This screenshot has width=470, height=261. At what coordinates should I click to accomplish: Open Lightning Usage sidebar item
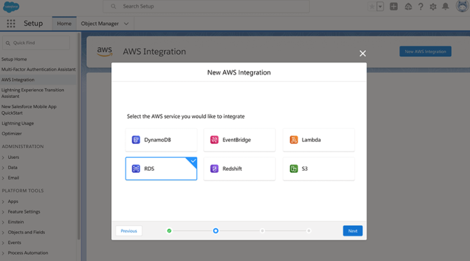coord(18,123)
